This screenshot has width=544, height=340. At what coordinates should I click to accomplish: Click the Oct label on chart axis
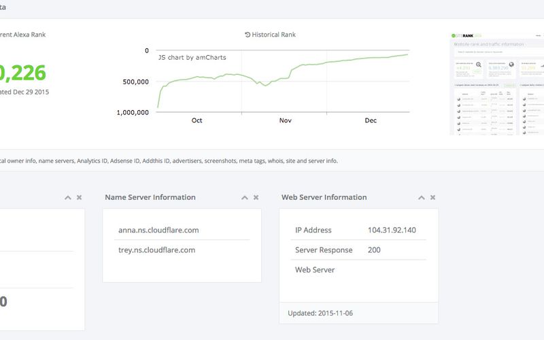(197, 120)
